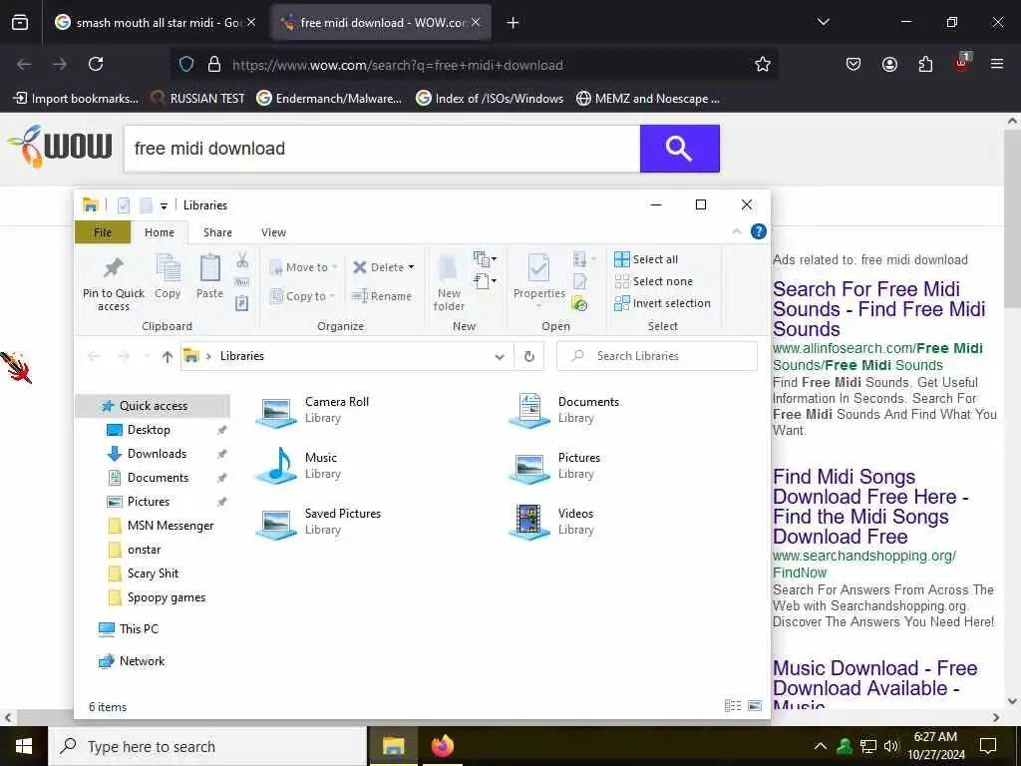Refresh the Libraries folder view

[x=529, y=356]
